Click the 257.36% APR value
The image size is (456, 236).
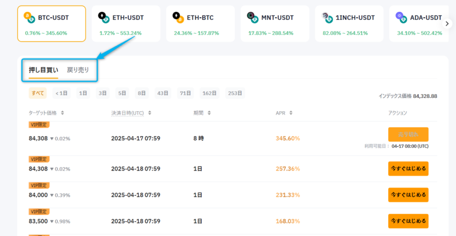point(288,169)
